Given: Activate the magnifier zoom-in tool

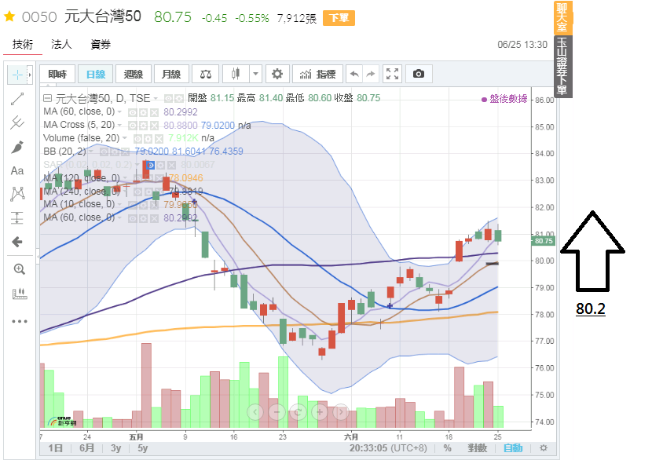Looking at the screenshot, I should (19, 269).
